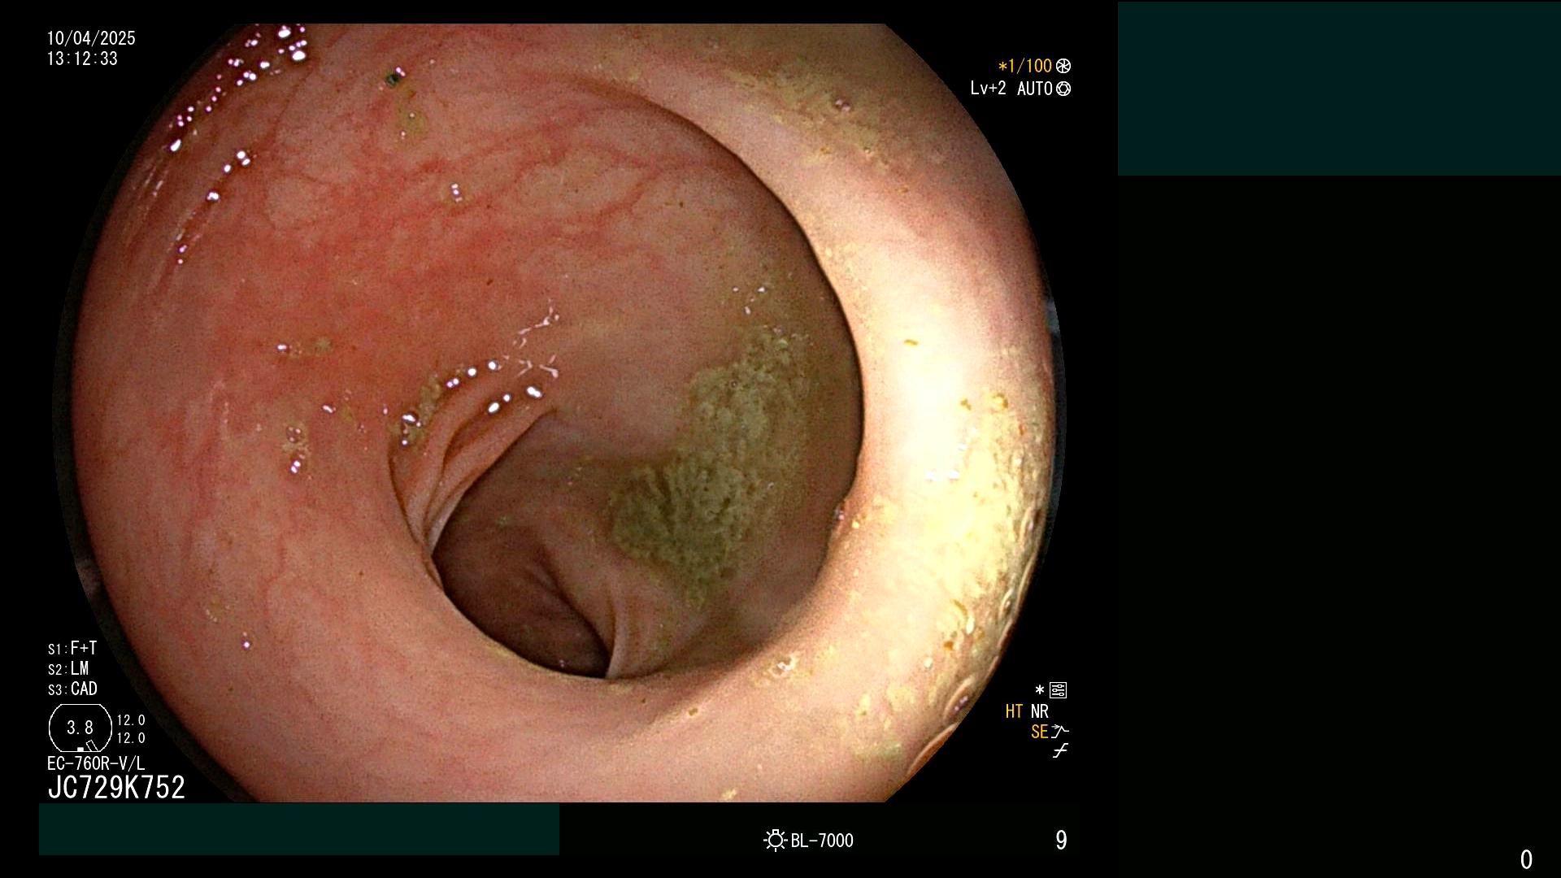Click the time 13:12:33
This screenshot has height=878, width=1561.
(82, 59)
